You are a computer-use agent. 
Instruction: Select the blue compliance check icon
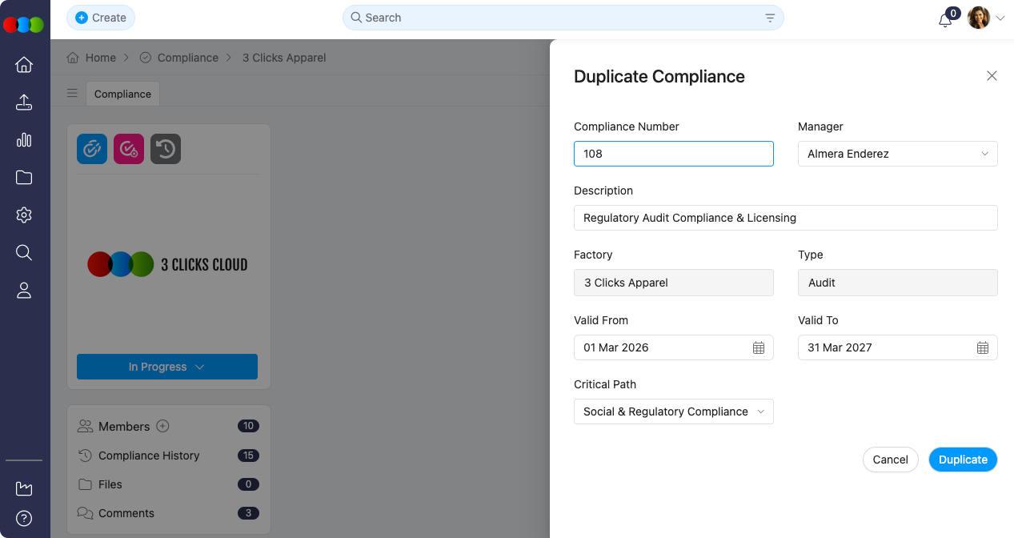tap(91, 148)
